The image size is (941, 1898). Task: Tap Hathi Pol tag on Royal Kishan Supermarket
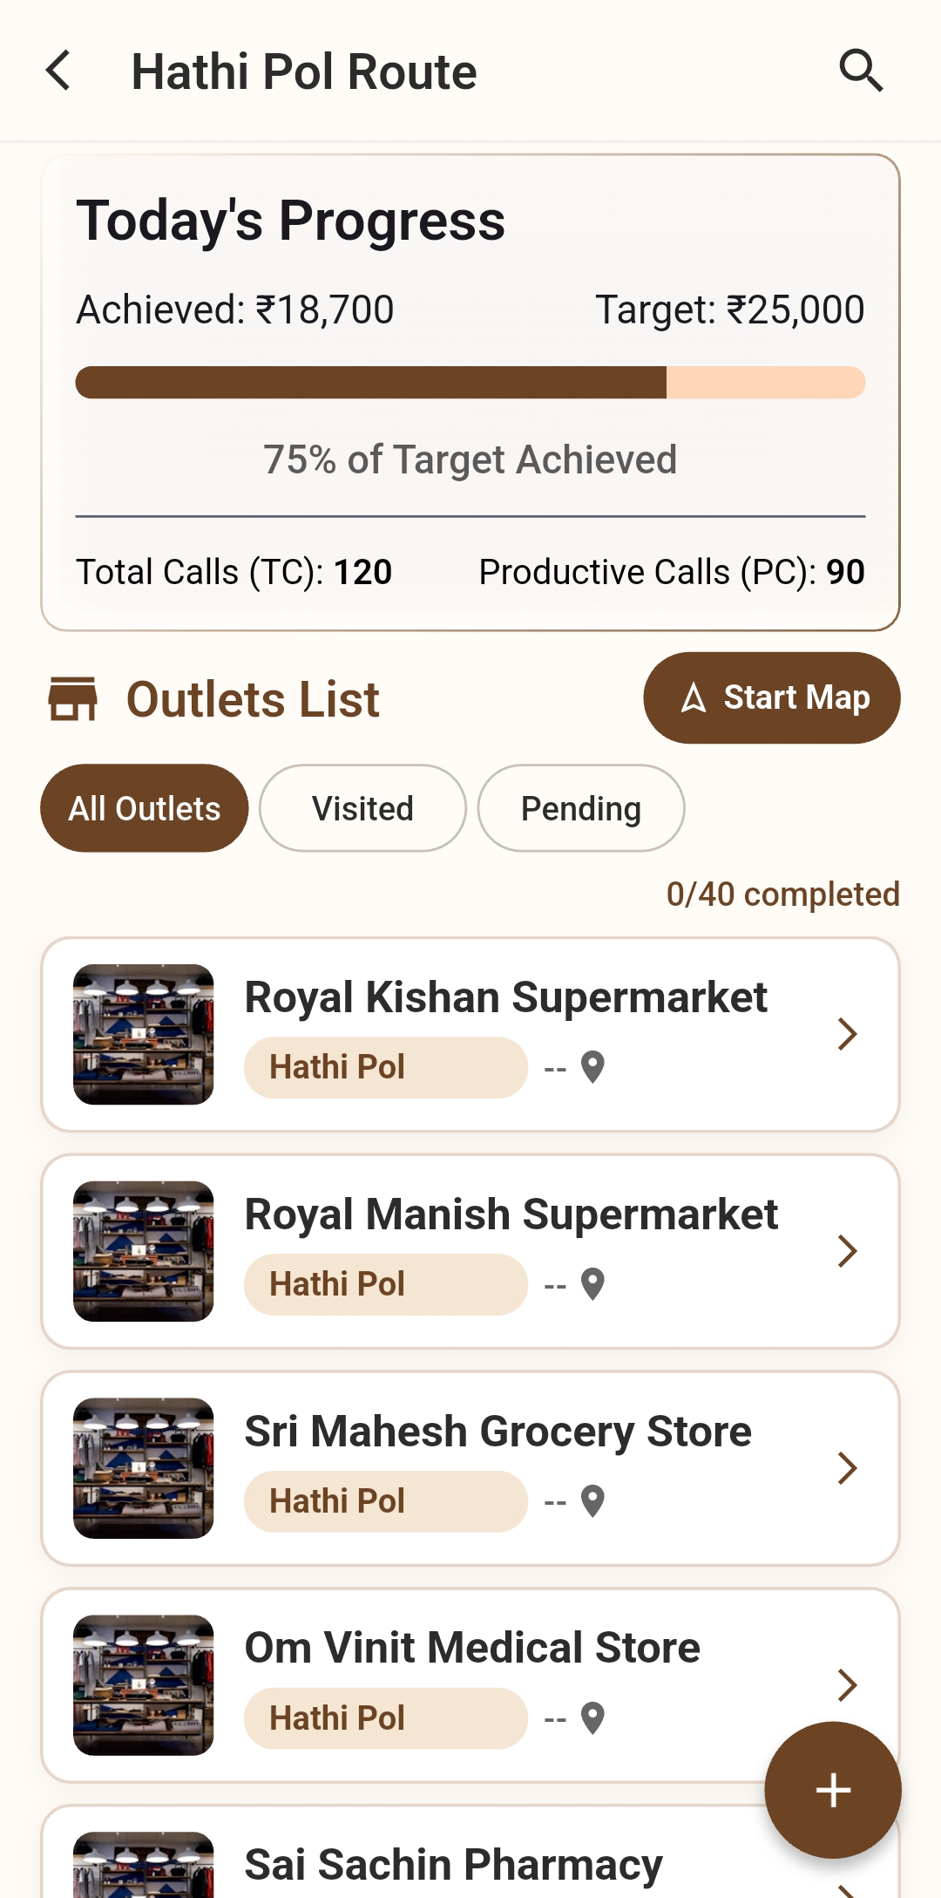[x=386, y=1067]
